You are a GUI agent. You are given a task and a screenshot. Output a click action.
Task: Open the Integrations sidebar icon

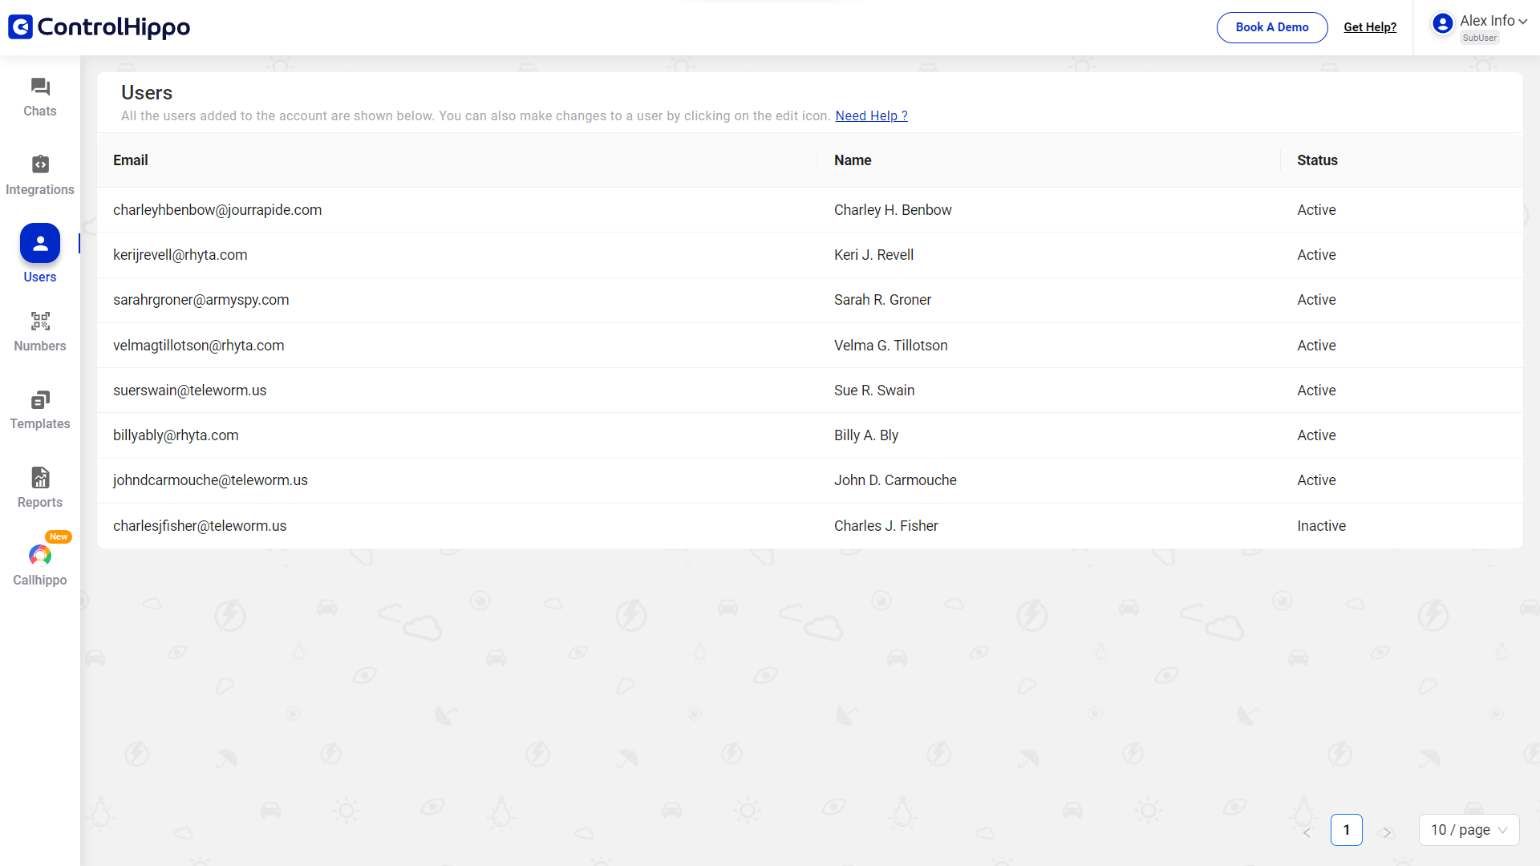[x=40, y=164]
